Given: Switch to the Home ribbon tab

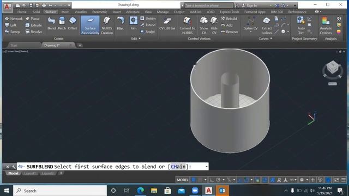Looking at the screenshot, I should coord(22,12).
